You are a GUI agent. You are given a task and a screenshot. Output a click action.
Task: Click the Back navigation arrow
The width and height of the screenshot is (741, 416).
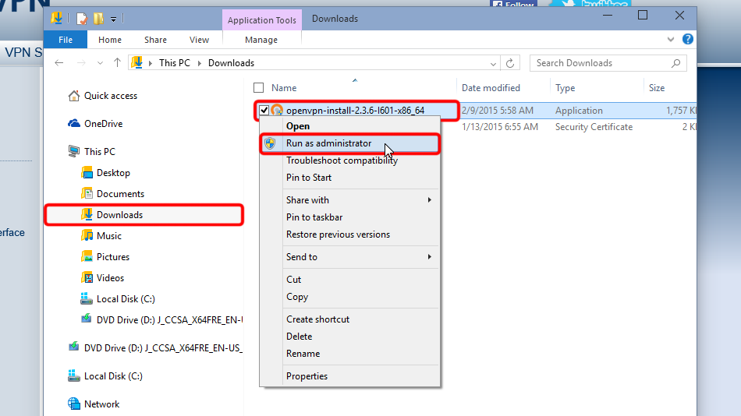click(x=61, y=63)
